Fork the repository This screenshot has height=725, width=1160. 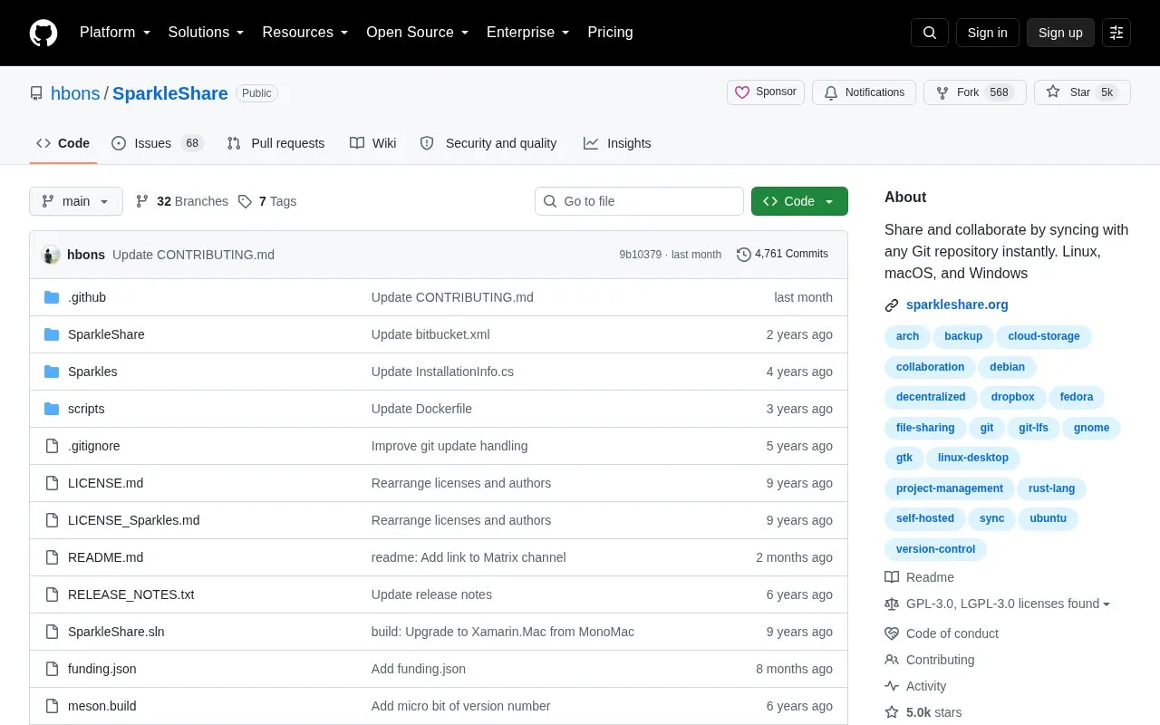pos(974,92)
